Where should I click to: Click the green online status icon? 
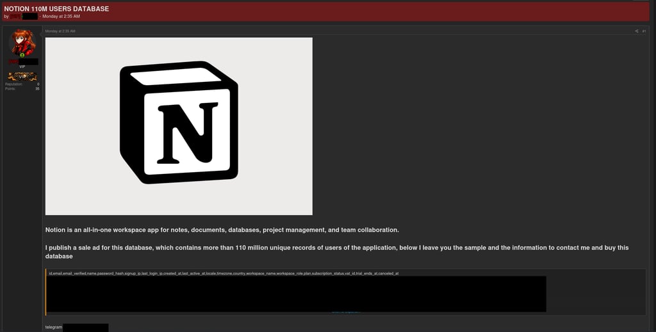22,55
